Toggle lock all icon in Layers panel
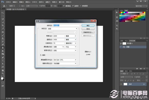This screenshot has height=100, width=149. [x=133, y=81]
